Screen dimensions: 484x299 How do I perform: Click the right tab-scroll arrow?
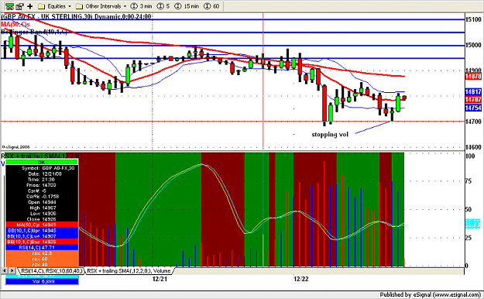tap(12, 271)
